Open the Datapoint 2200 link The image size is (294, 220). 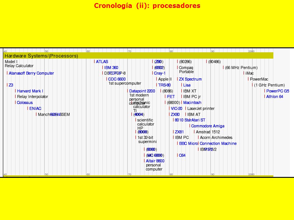[142, 91]
